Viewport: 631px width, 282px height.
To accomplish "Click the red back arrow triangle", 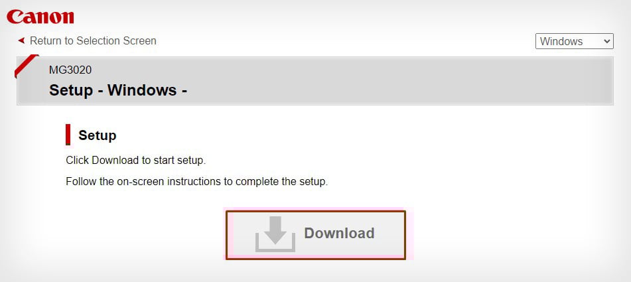I will coord(22,40).
